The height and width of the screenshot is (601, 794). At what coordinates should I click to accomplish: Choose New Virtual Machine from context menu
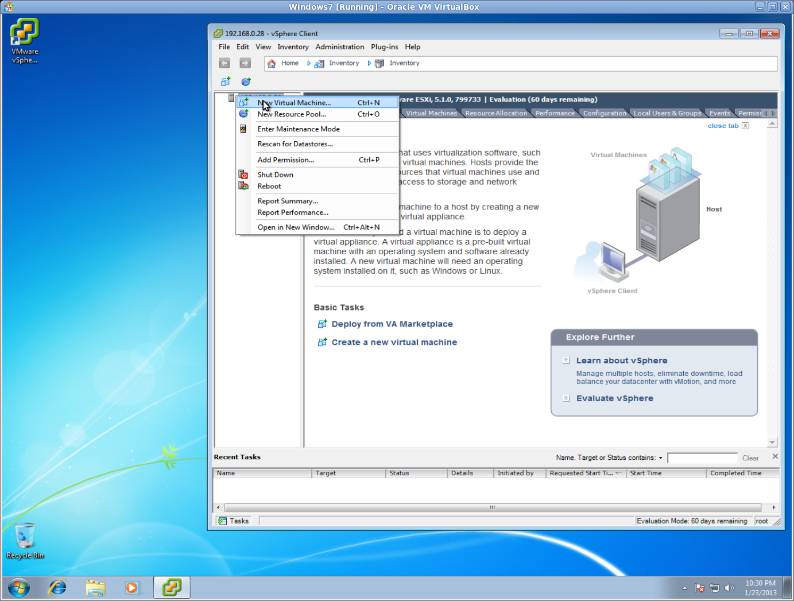317,103
